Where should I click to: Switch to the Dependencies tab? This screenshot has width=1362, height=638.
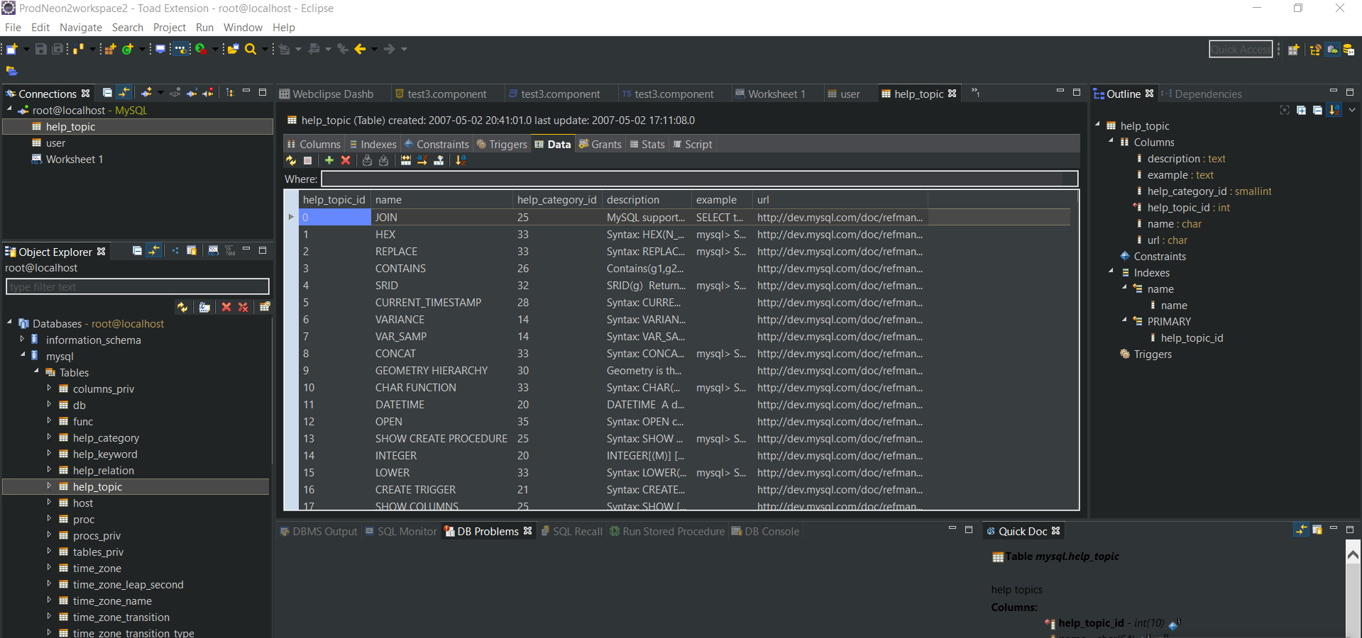pyautogui.click(x=1201, y=94)
